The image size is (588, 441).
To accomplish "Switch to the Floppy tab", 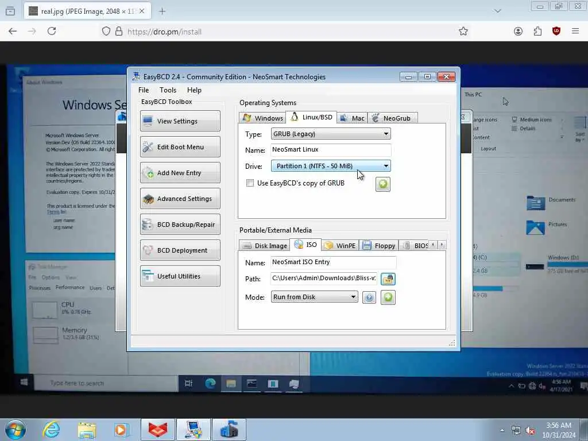I will 379,245.
